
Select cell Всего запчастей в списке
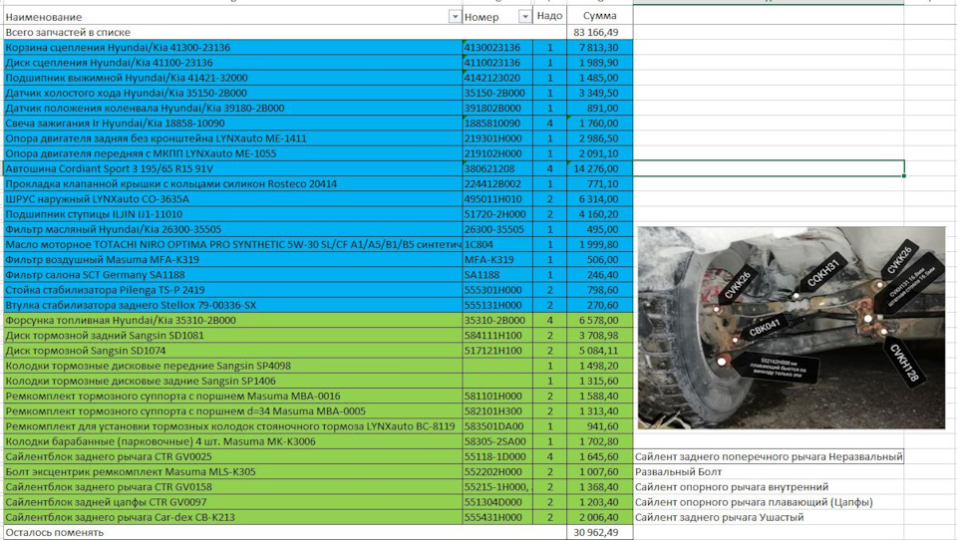(x=232, y=32)
